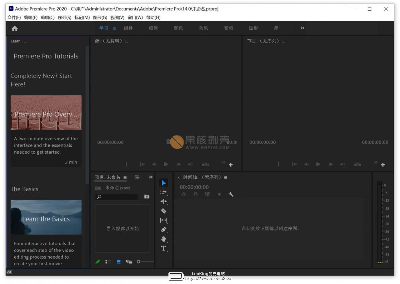Screen dimensions: 400x284
Task: Toggle Snap magnet in the timeline
Action: 195,194
